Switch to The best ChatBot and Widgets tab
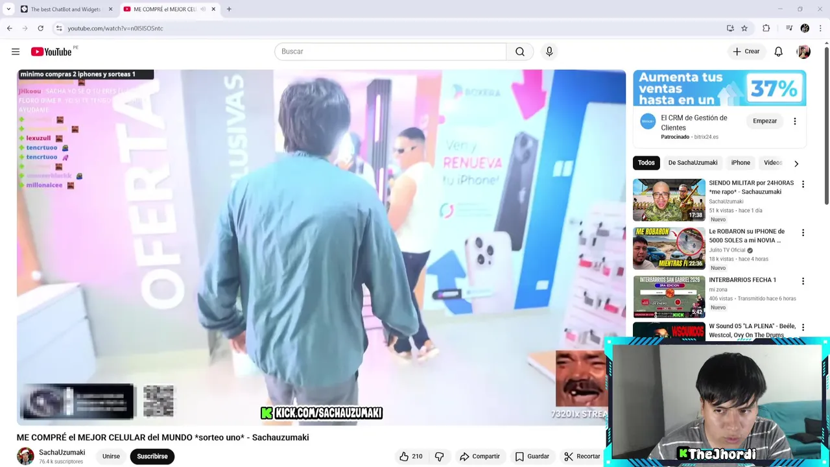Viewport: 830px width, 467px height. [65, 9]
